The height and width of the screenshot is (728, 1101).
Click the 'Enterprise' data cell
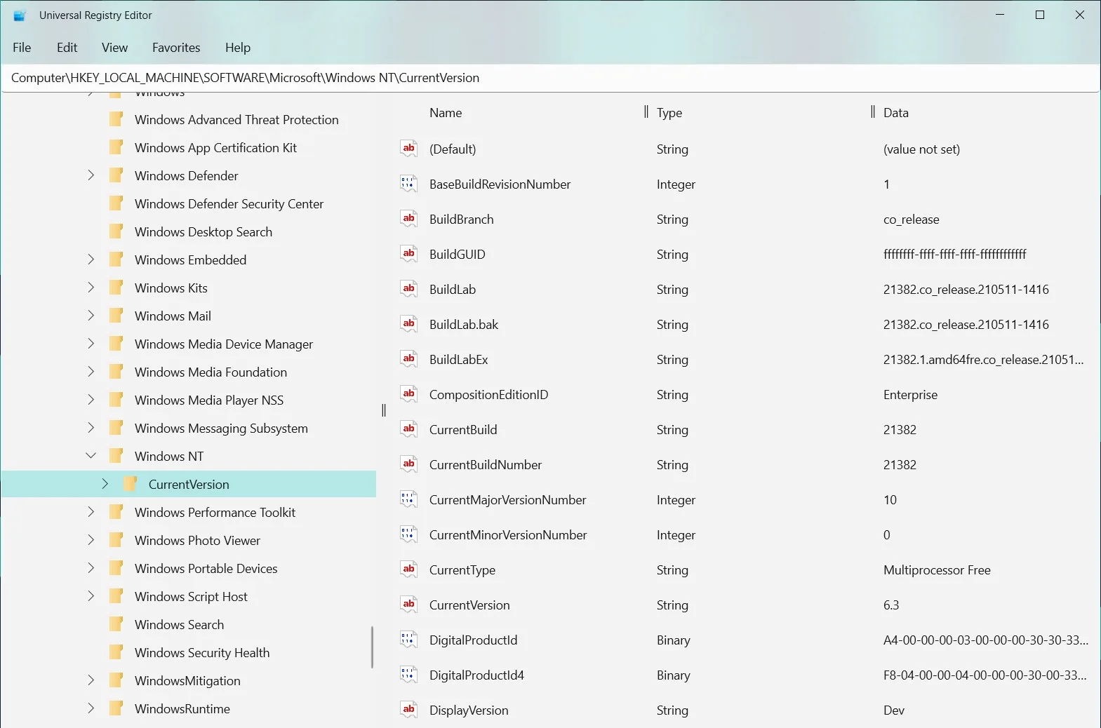tap(910, 395)
